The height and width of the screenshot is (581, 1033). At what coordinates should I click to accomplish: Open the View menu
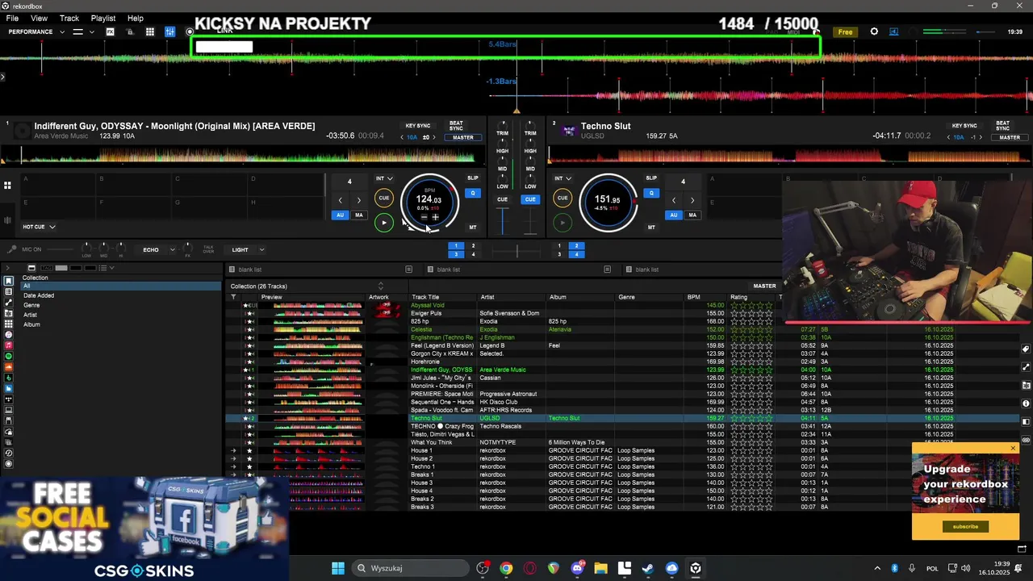[39, 18]
